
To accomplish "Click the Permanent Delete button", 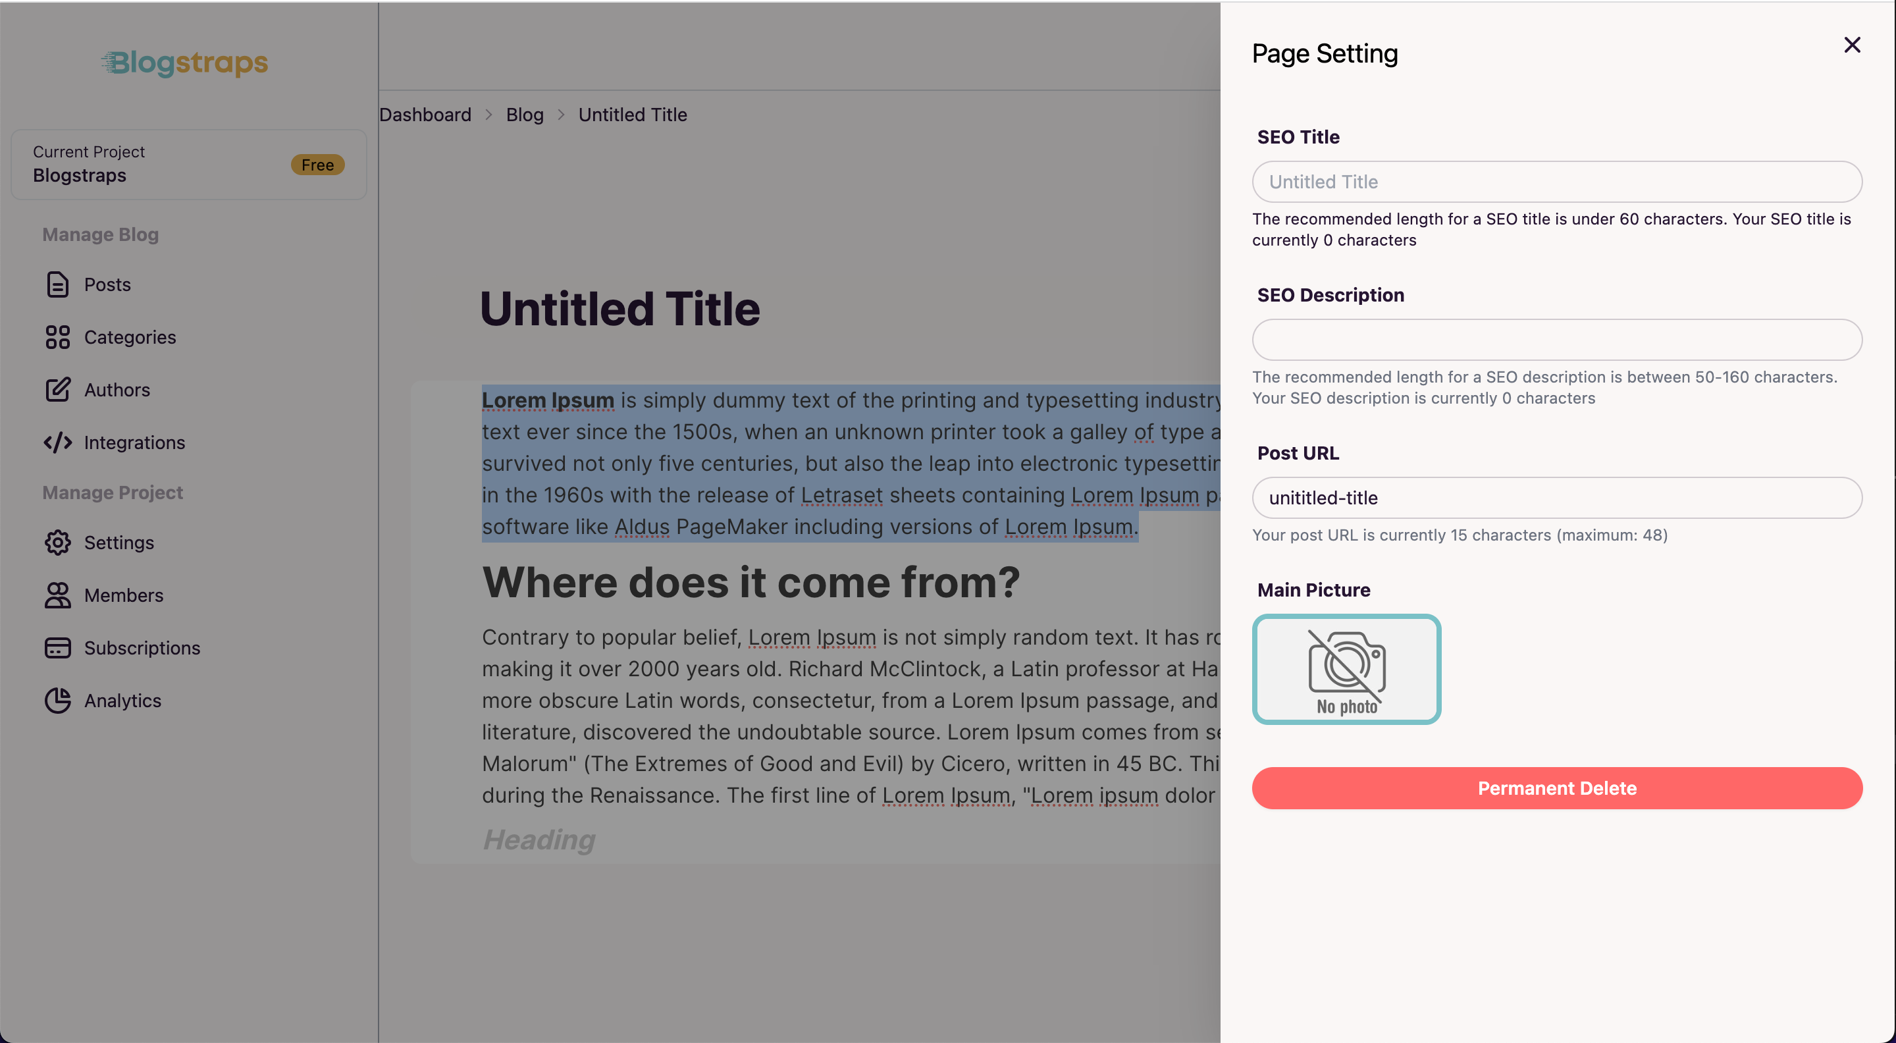I will pos(1557,788).
